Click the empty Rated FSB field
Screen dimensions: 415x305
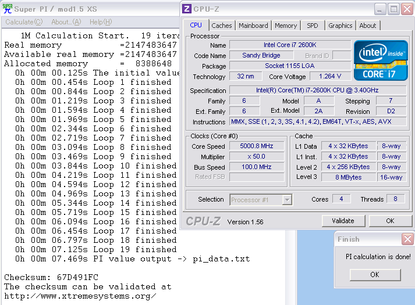pyautogui.click(x=257, y=177)
